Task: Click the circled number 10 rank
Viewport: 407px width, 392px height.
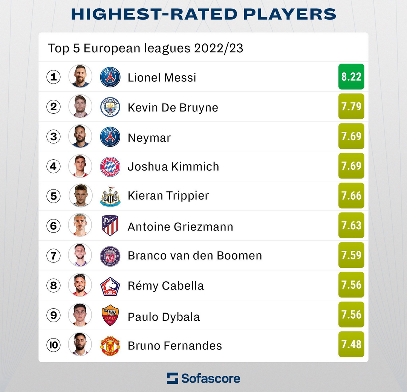Action: pyautogui.click(x=54, y=345)
